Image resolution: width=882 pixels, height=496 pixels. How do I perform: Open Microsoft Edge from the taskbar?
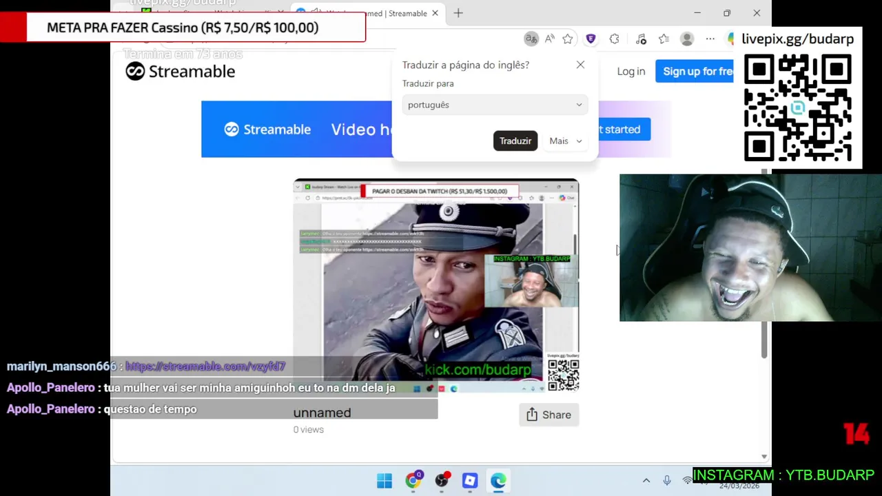(498, 480)
